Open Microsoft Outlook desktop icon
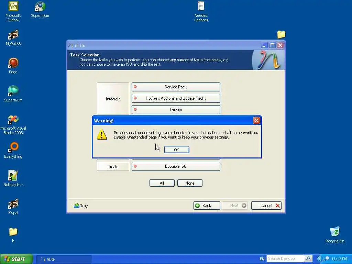Image resolution: width=352 pixels, height=264 pixels. pos(13,12)
